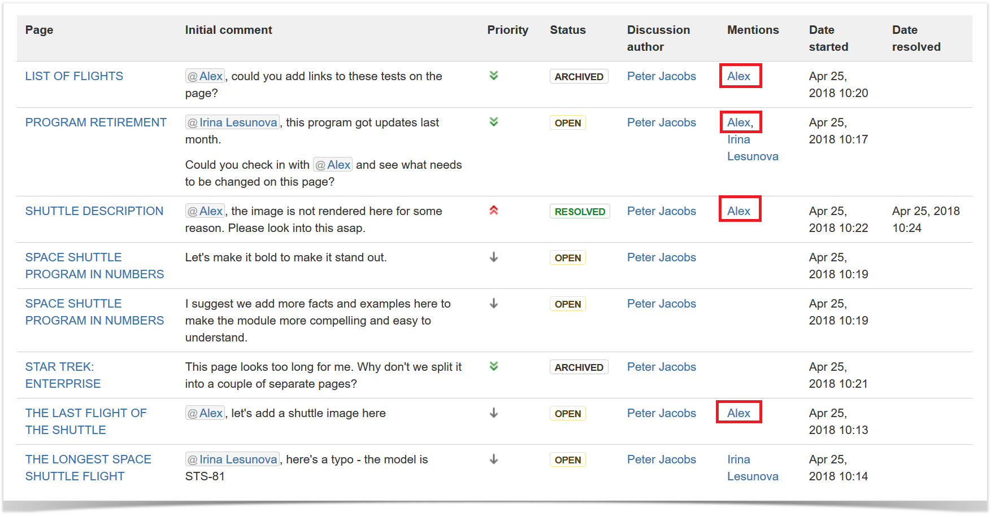Click @Alex mention in SHUTTLE DESCRIPTION comment

pyautogui.click(x=205, y=211)
